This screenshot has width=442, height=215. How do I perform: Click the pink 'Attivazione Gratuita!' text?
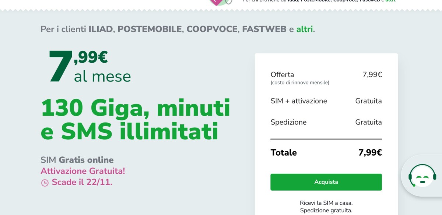click(x=83, y=171)
